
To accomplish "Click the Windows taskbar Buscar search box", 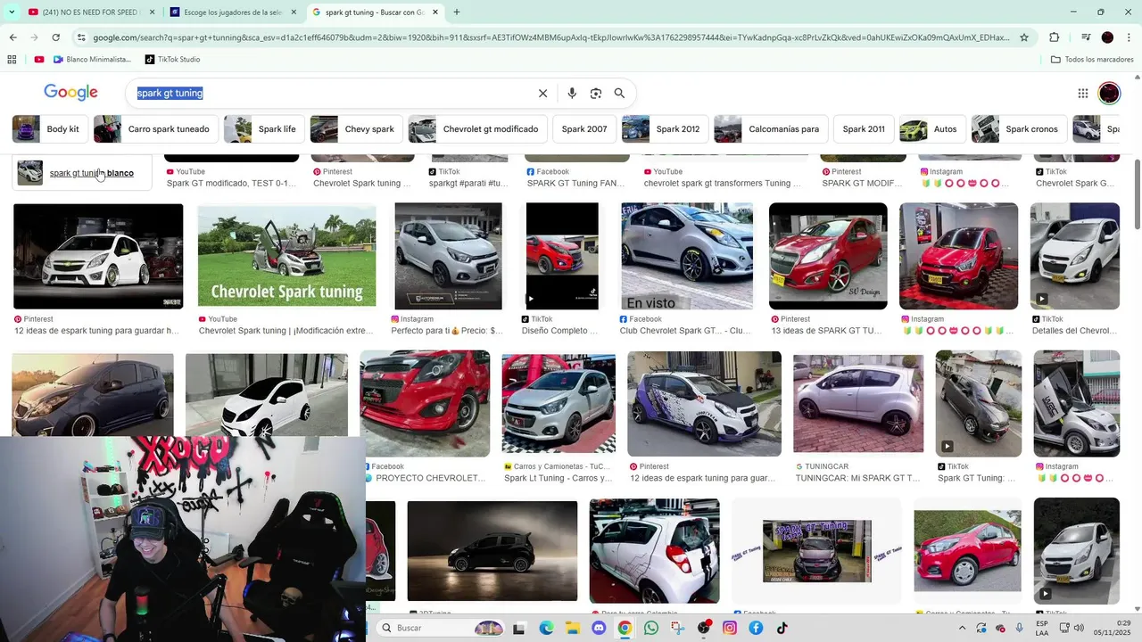I will tap(441, 629).
